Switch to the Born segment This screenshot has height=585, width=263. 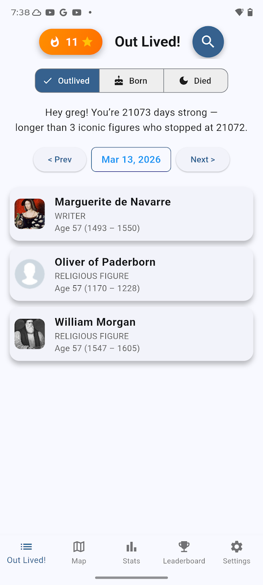coord(131,81)
